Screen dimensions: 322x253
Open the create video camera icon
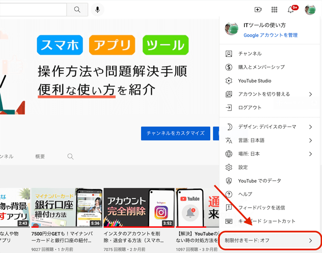[x=258, y=9]
